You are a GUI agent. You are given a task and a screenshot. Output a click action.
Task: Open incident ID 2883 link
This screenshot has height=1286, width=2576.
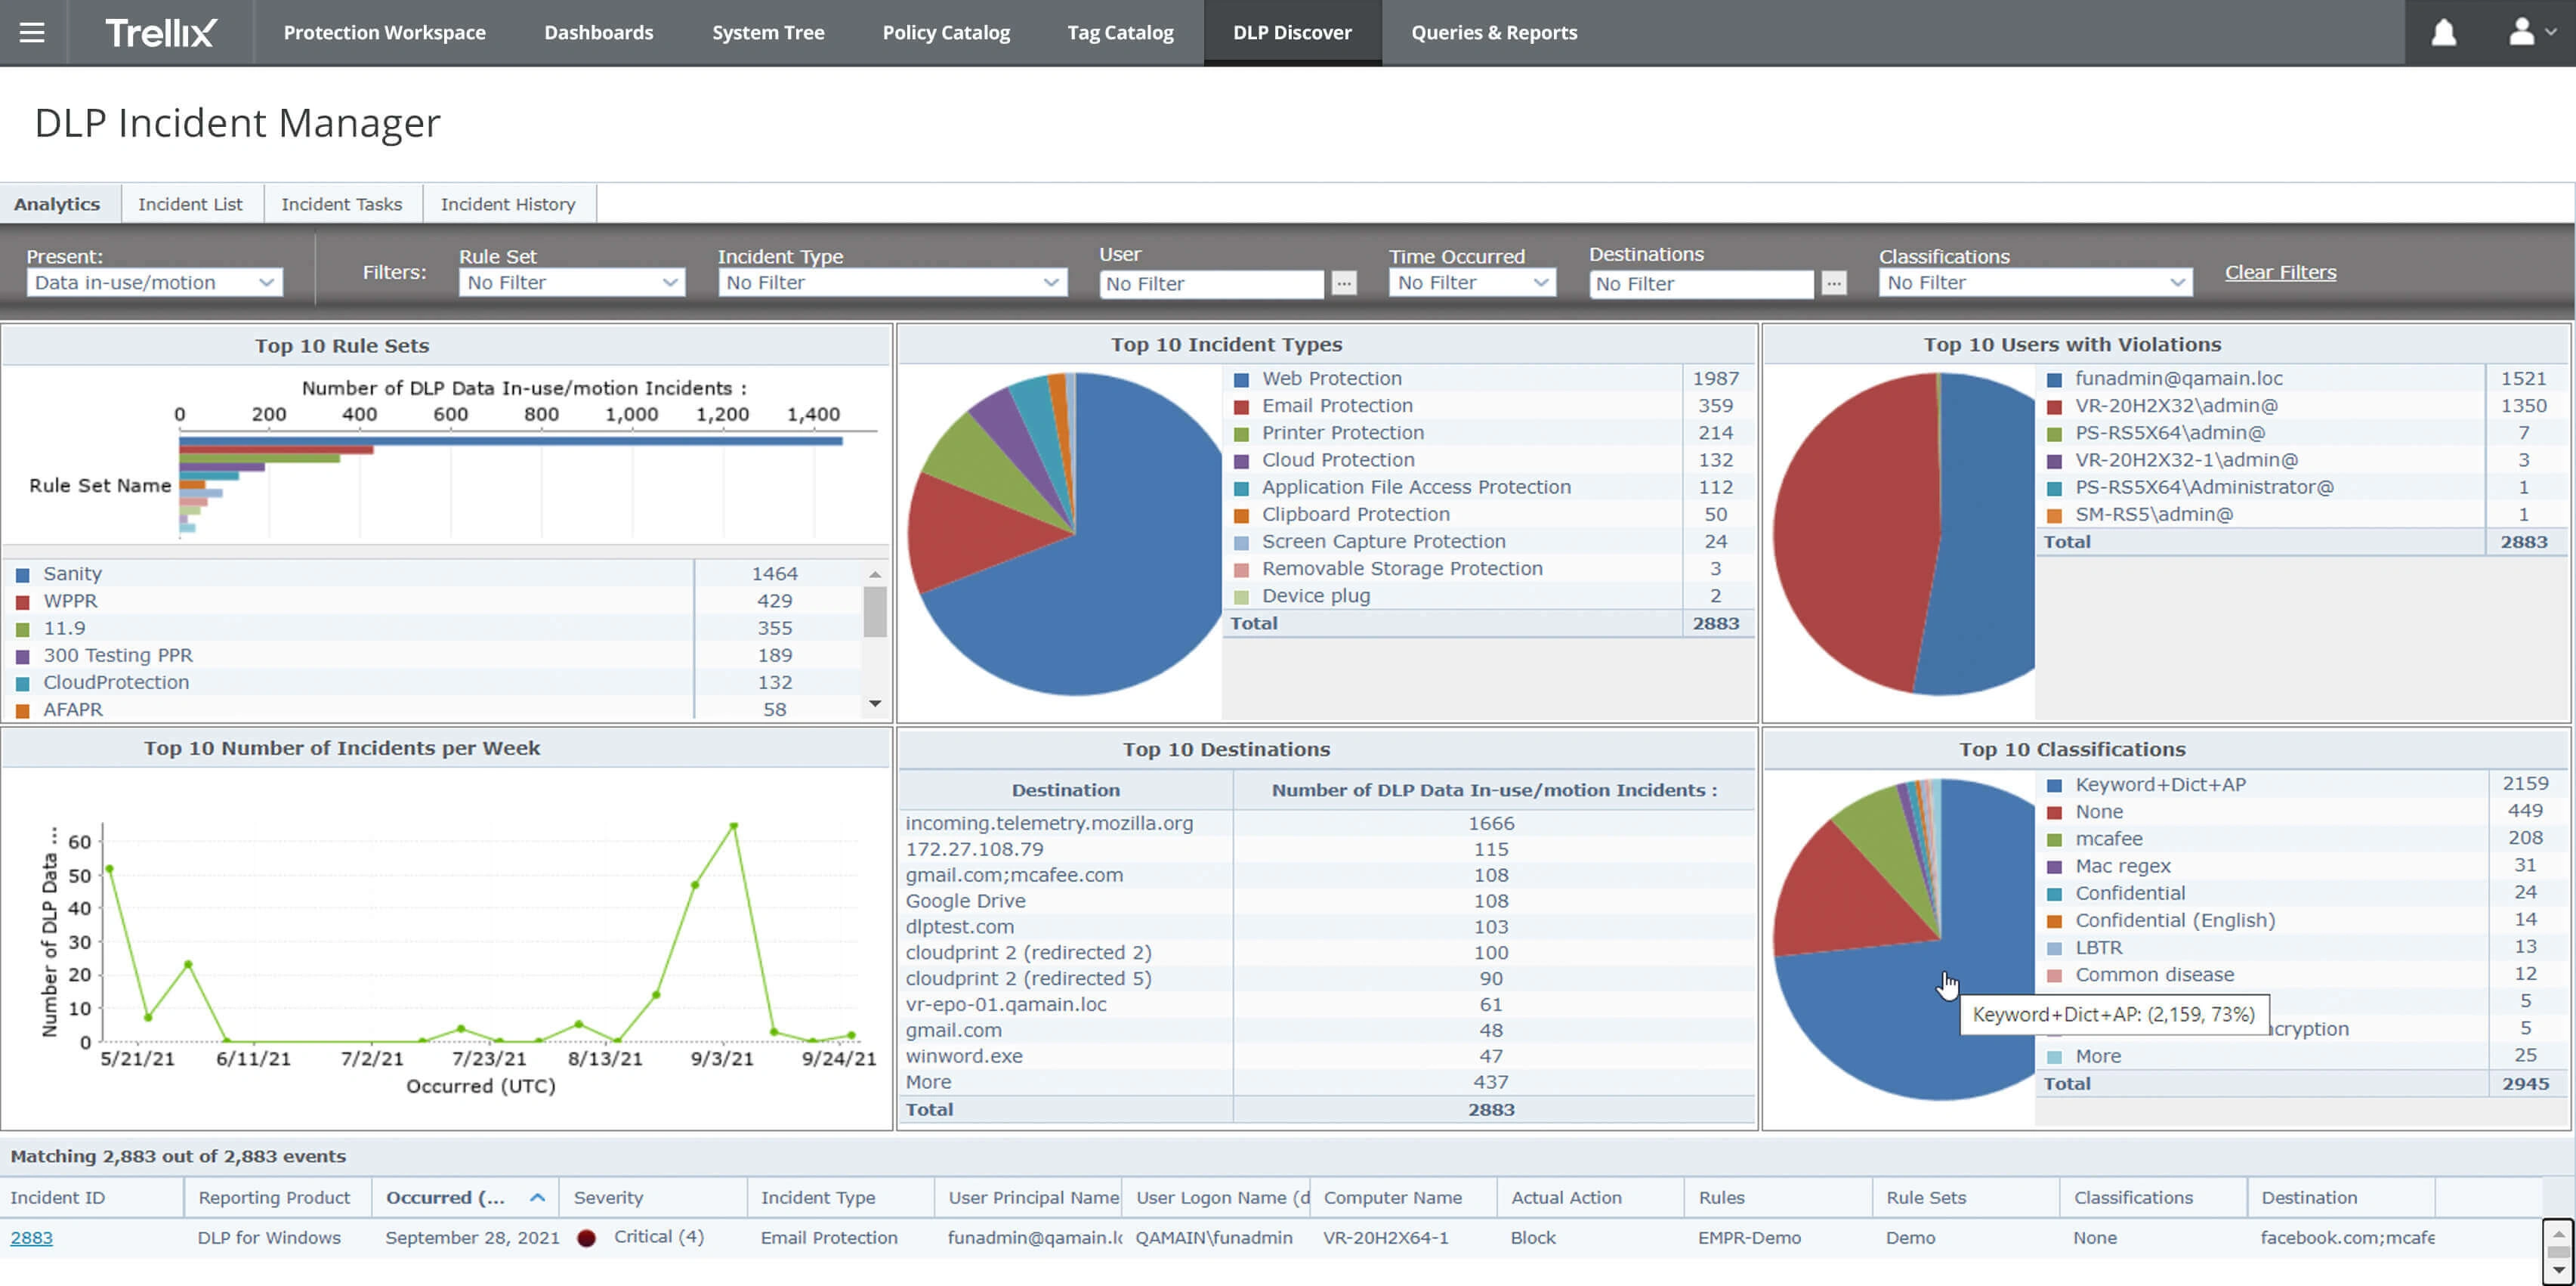tap(32, 1238)
